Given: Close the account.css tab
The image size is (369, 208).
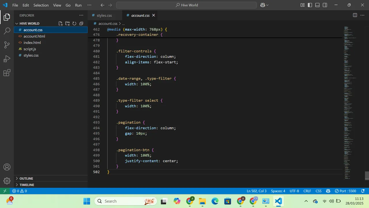Looking at the screenshot, I should tap(154, 15).
